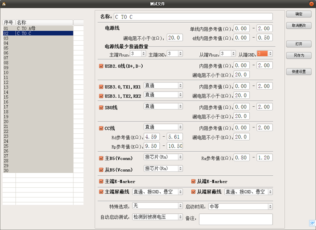
Task: Expand the 启动时间 dropdown showing 中等
Action: (240, 206)
